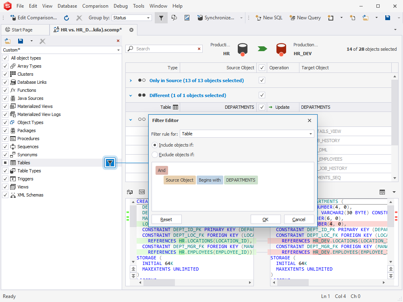The width and height of the screenshot is (403, 302).
Task: Toggle the filter funnel toolbar button
Action: coord(161,18)
